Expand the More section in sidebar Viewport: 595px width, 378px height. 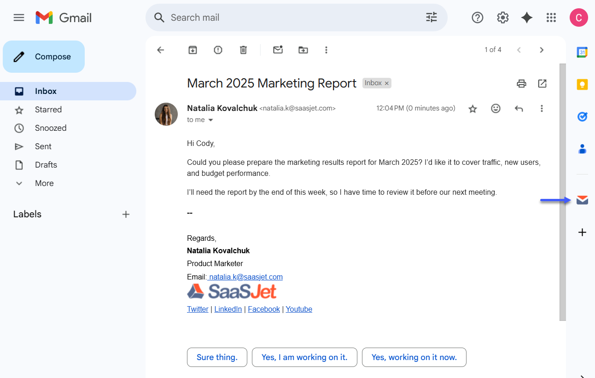click(44, 183)
